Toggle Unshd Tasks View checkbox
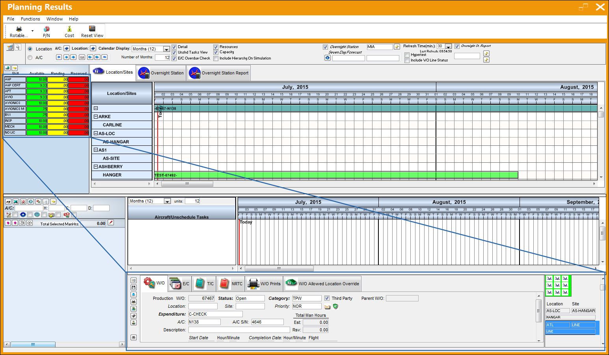609x355 pixels. pyautogui.click(x=174, y=52)
